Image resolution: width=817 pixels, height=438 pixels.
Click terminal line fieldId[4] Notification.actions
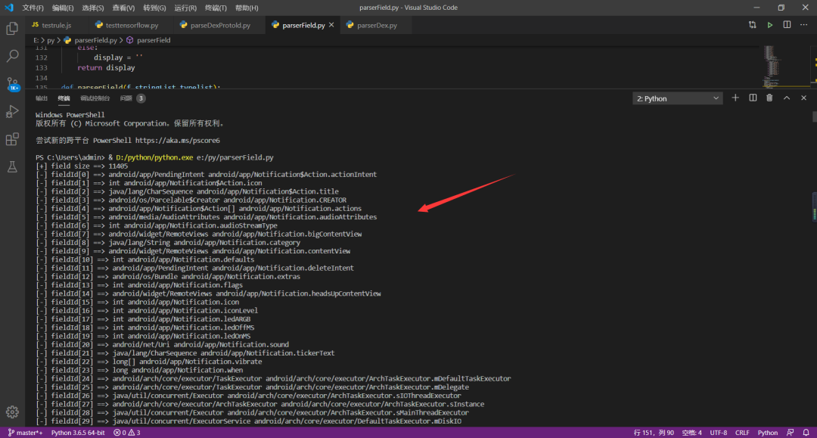pyautogui.click(x=198, y=208)
